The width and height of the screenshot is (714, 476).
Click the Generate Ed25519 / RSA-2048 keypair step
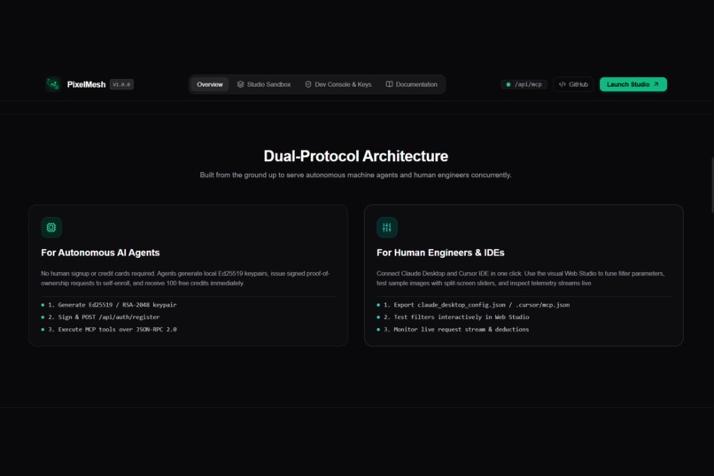(x=109, y=305)
